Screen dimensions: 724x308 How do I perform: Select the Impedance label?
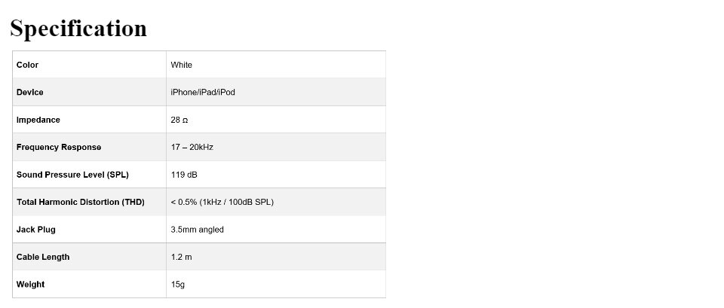tap(38, 120)
